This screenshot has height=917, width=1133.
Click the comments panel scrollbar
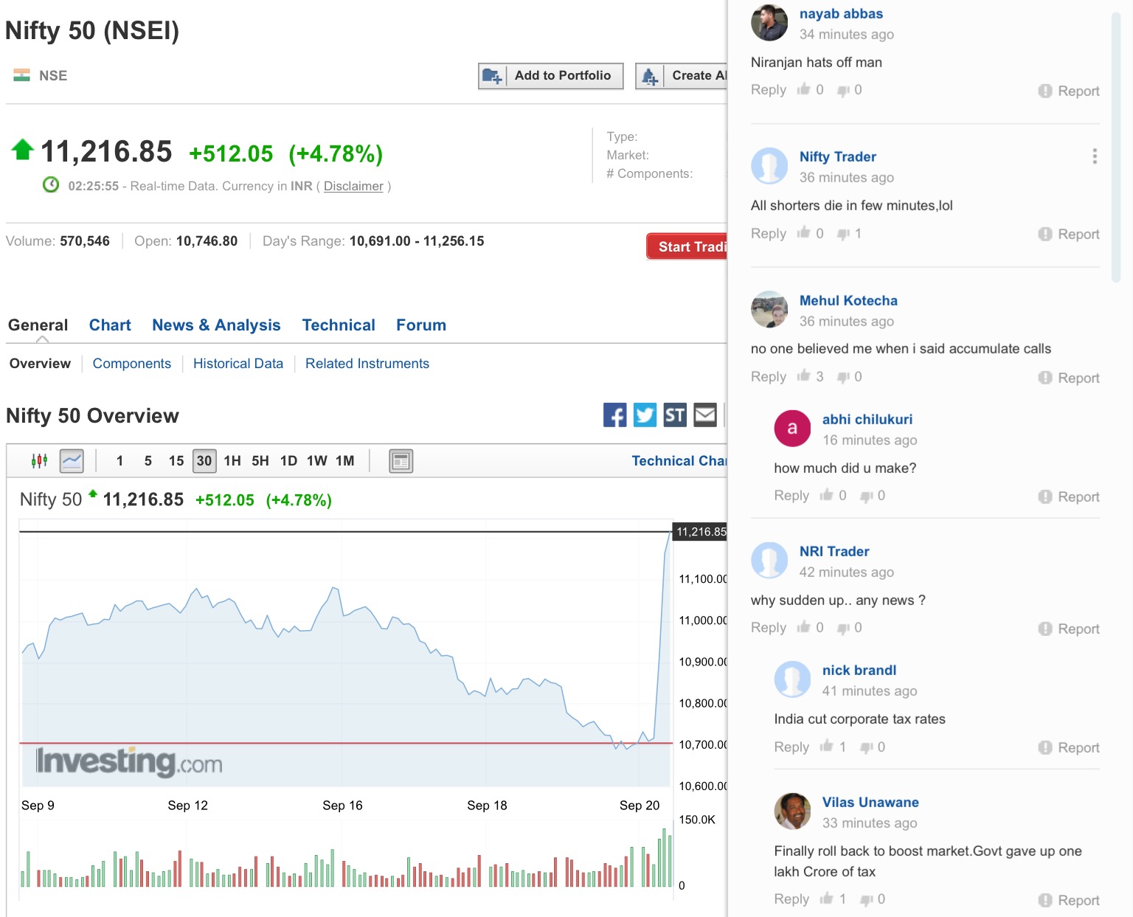(x=1115, y=148)
